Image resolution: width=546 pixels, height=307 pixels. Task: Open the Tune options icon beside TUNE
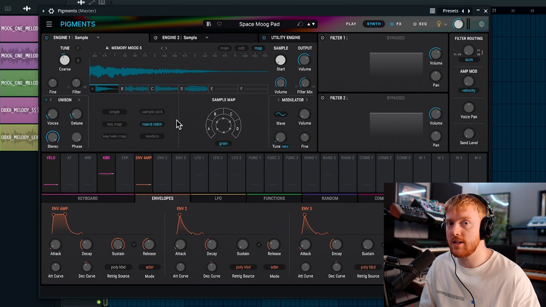point(78,48)
